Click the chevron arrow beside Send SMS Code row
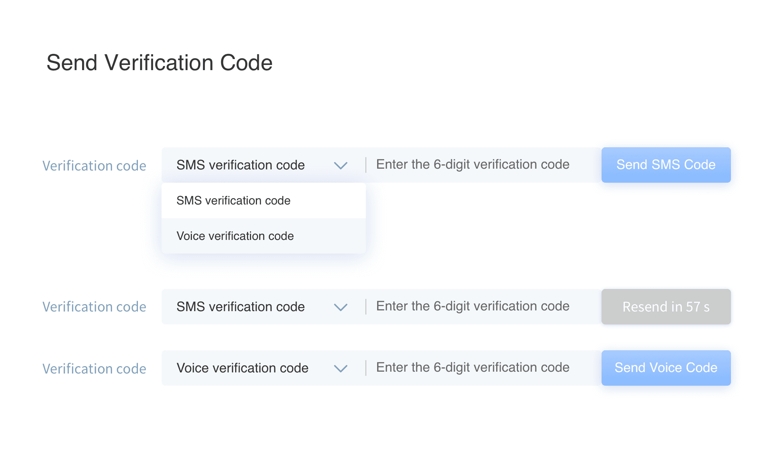Image resolution: width=782 pixels, height=468 pixels. pyautogui.click(x=341, y=165)
